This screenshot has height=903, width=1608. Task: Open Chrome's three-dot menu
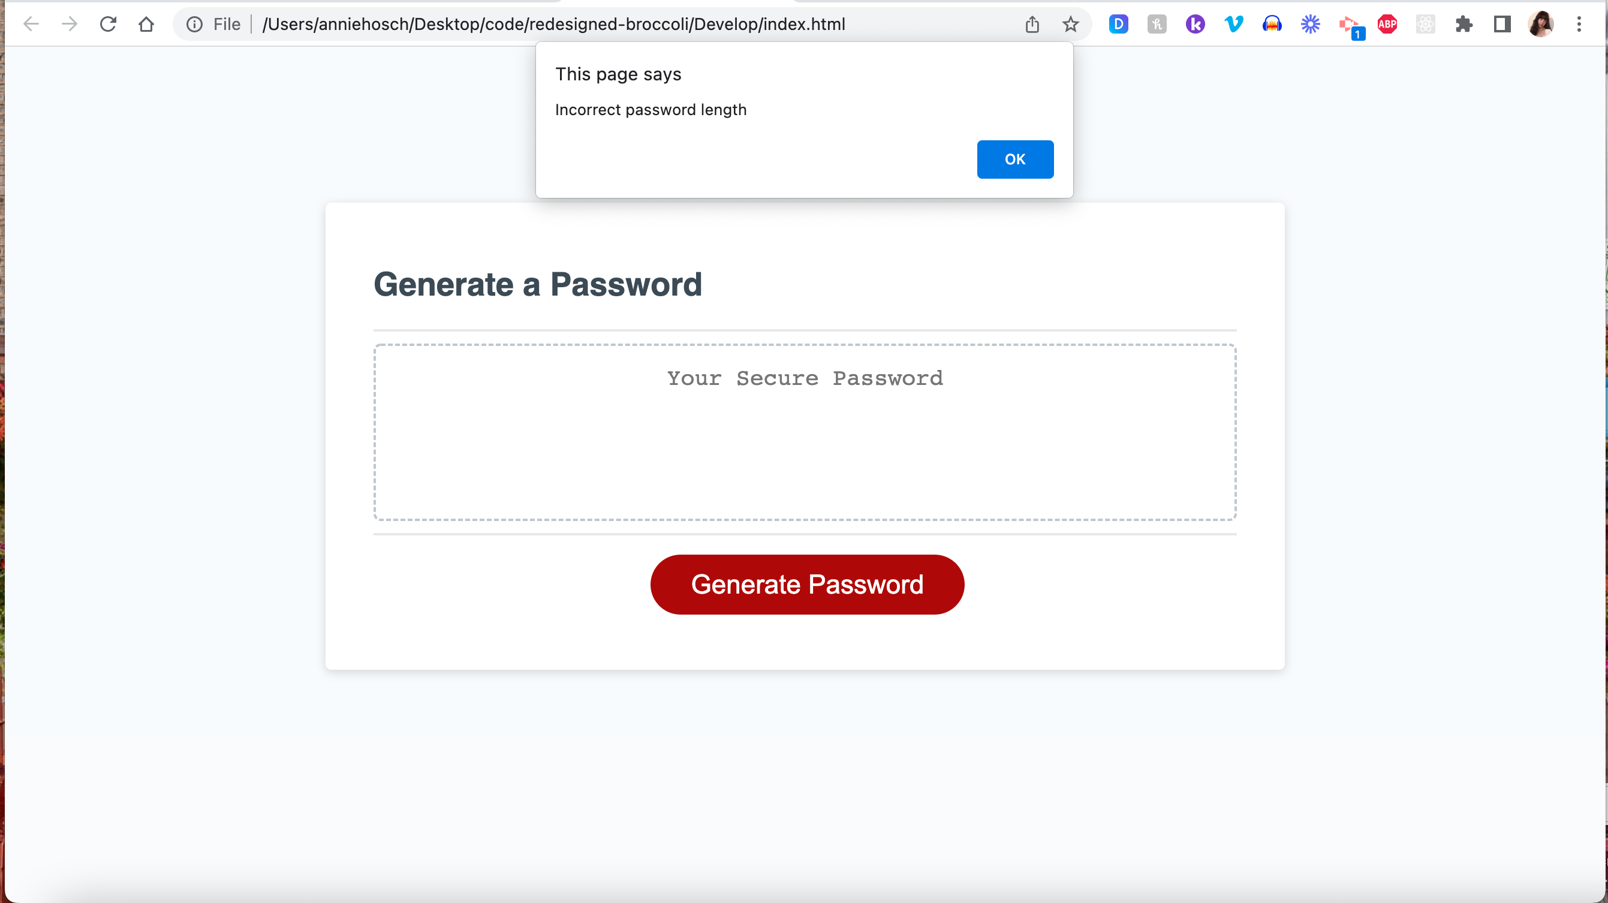coord(1580,24)
